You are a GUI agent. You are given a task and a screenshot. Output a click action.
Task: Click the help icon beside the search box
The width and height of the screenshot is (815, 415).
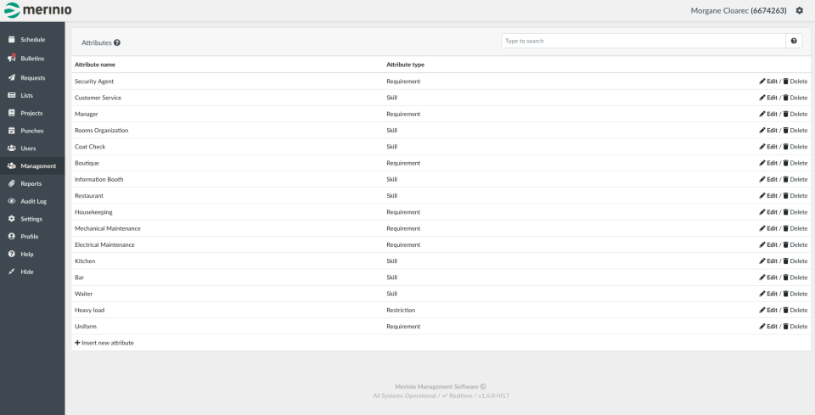coord(794,41)
